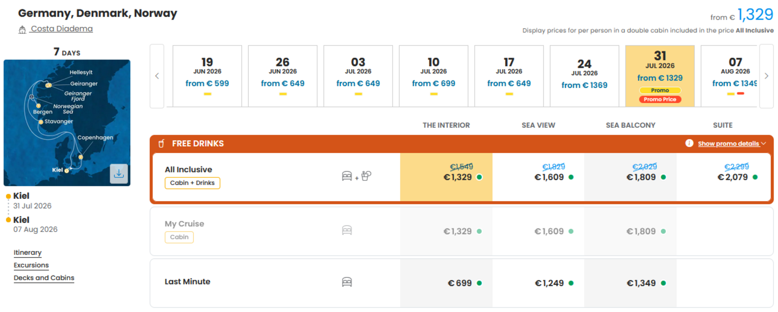Choose My Cruise Sea View at €1,609
Screen dimensions: 778x312
[538, 231]
